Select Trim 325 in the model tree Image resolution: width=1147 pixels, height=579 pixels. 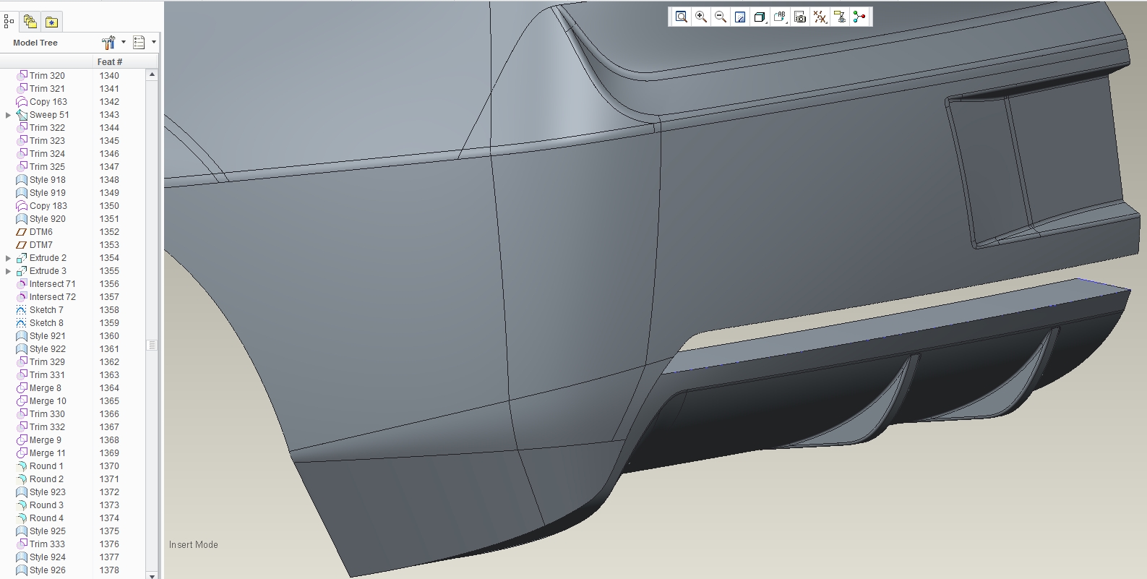click(x=47, y=167)
